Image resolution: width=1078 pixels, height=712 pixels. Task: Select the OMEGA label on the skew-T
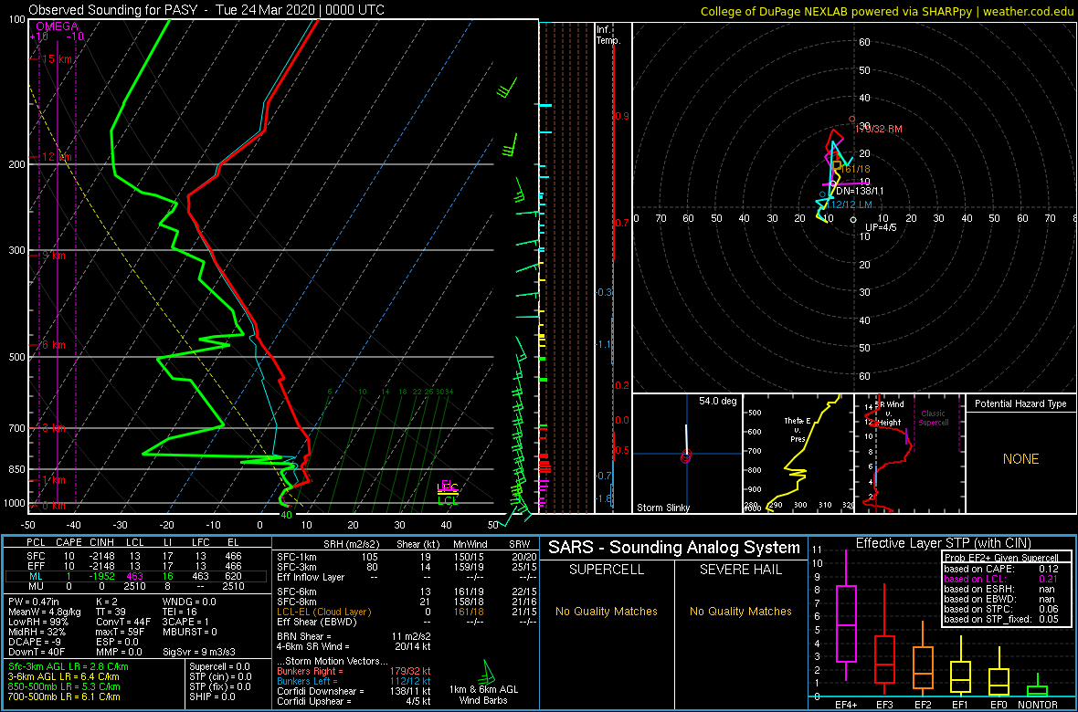pyautogui.click(x=55, y=26)
